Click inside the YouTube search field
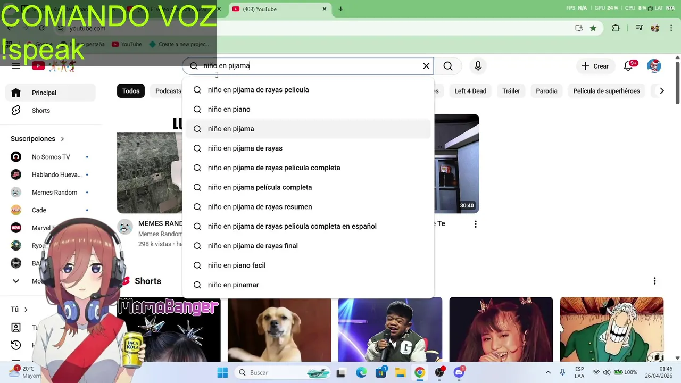Image resolution: width=681 pixels, height=383 pixels. (x=309, y=66)
